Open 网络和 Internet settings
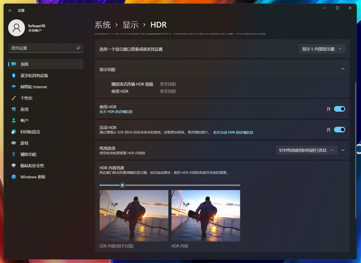The height and width of the screenshot is (263, 361). point(34,87)
